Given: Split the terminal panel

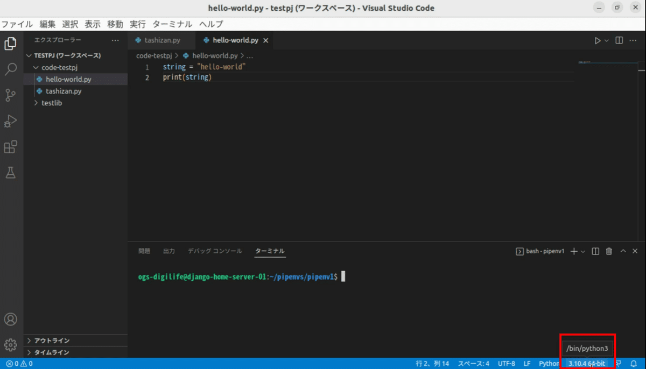Looking at the screenshot, I should 595,251.
